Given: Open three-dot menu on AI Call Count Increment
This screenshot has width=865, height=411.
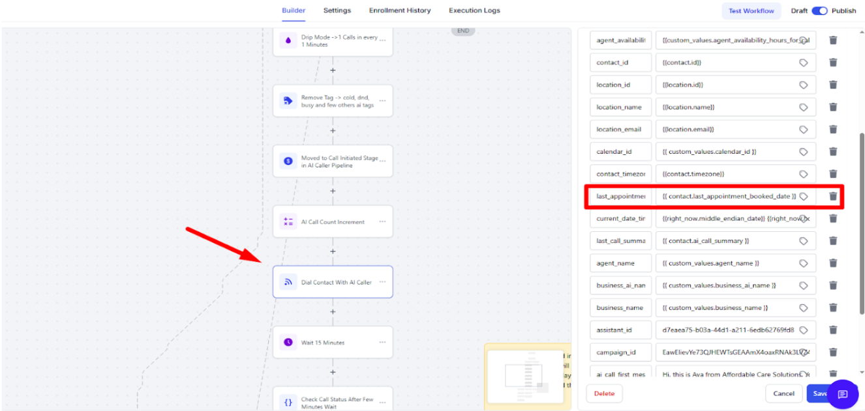Looking at the screenshot, I should pyautogui.click(x=382, y=222).
